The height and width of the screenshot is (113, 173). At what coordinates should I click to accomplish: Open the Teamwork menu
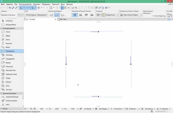[x=56, y=4]
